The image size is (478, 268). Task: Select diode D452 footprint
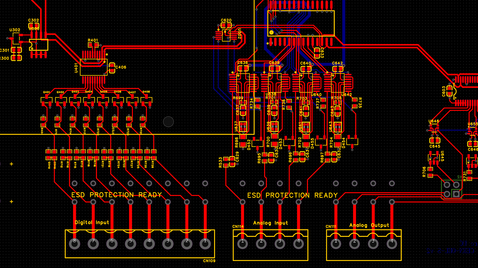(x=257, y=142)
